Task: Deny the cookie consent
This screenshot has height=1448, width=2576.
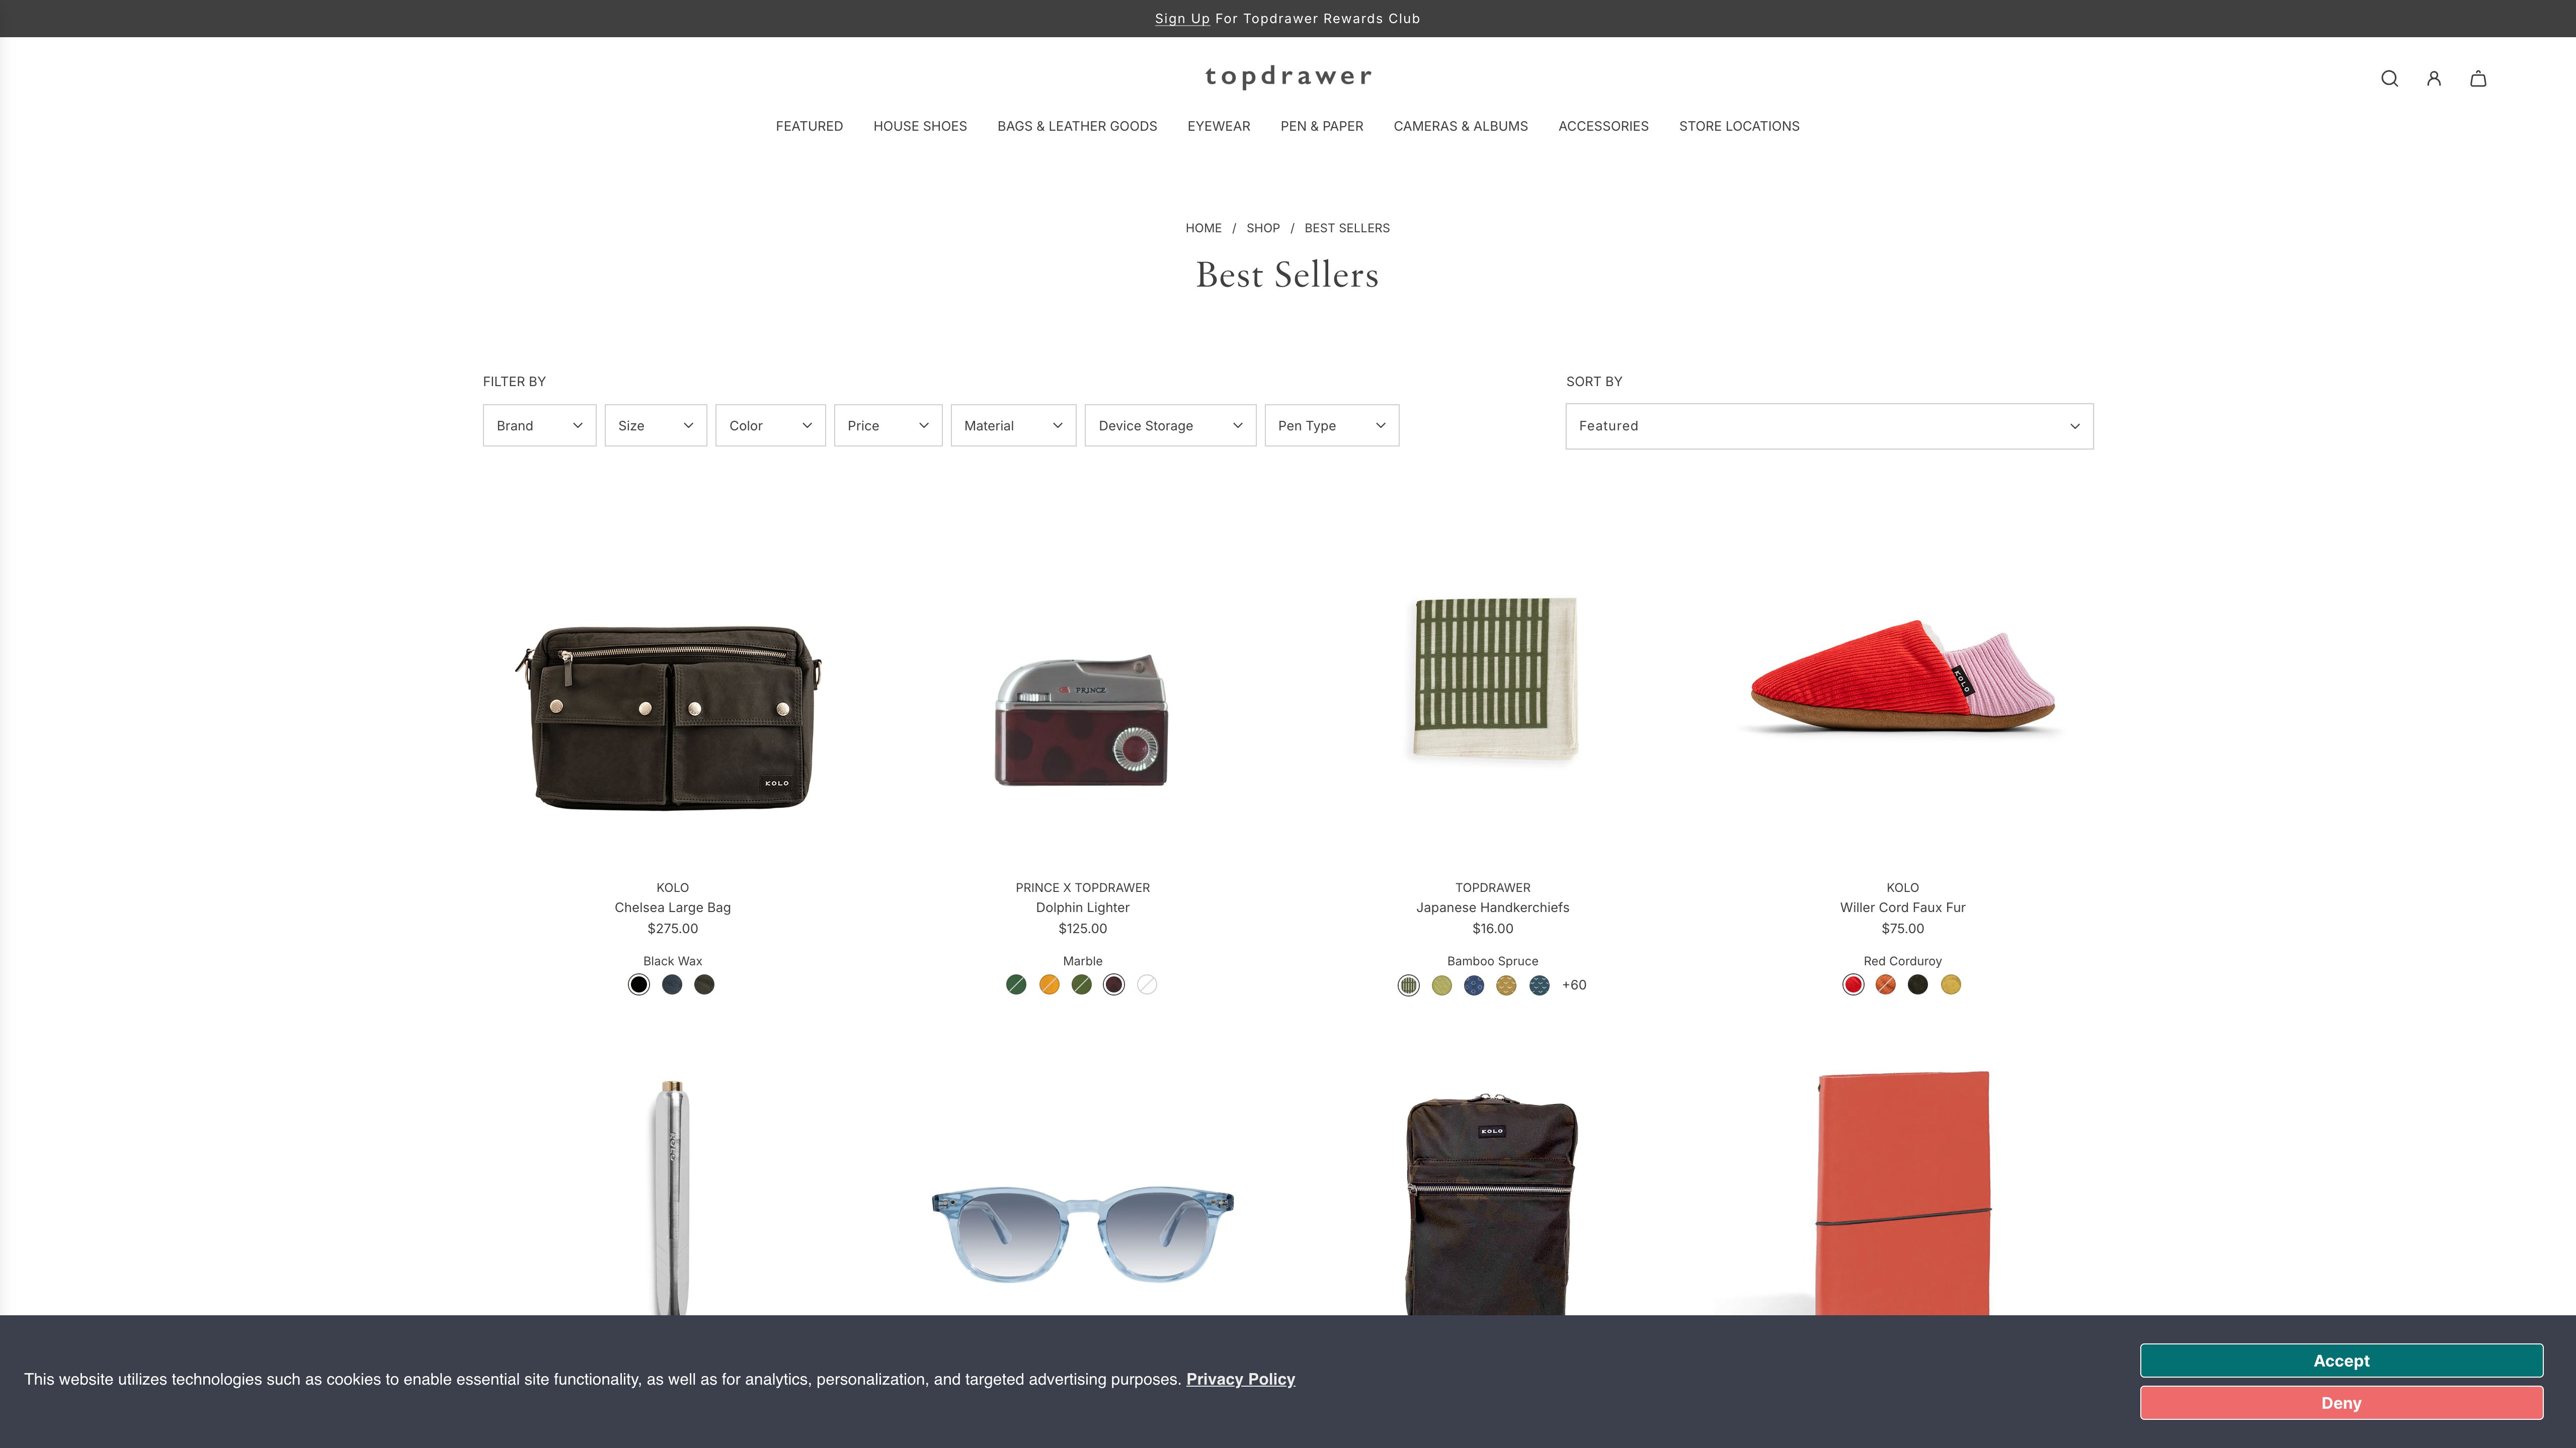Action: pyautogui.click(x=2341, y=1402)
